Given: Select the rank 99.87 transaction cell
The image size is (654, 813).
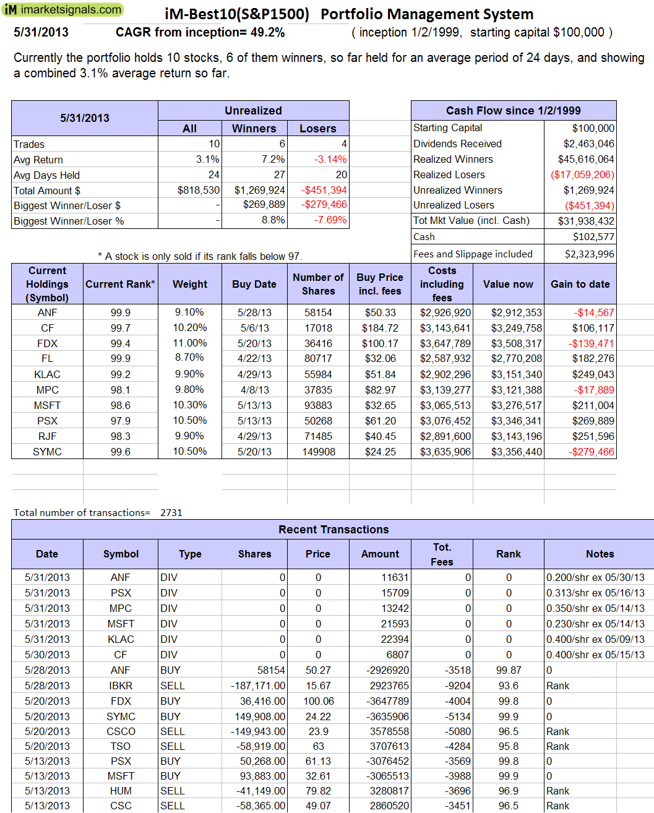Looking at the screenshot, I should point(509,670).
